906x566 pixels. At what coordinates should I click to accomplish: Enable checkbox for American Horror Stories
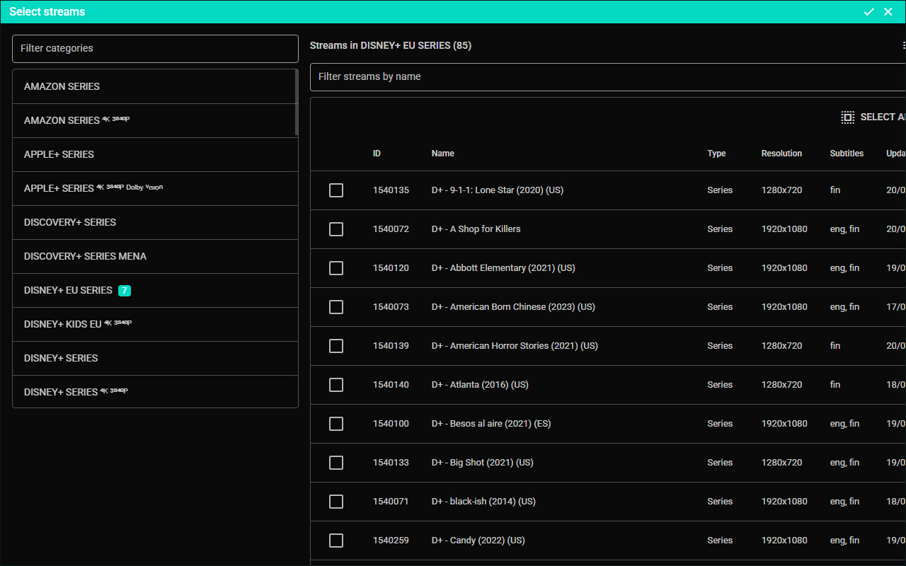[x=336, y=346]
